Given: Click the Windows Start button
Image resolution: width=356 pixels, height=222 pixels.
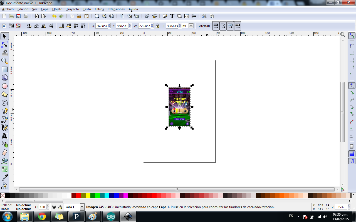Looking at the screenshot, I should [8, 216].
